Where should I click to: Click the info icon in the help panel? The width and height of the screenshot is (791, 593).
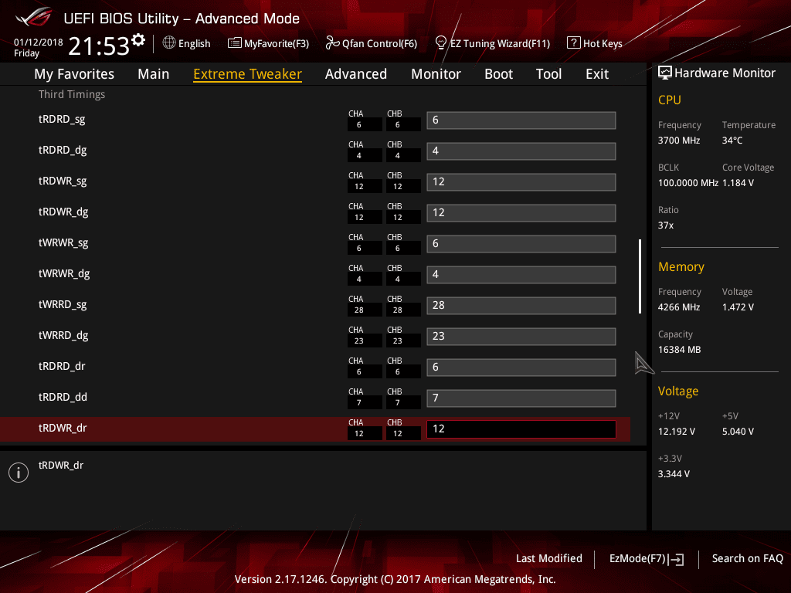pyautogui.click(x=19, y=473)
